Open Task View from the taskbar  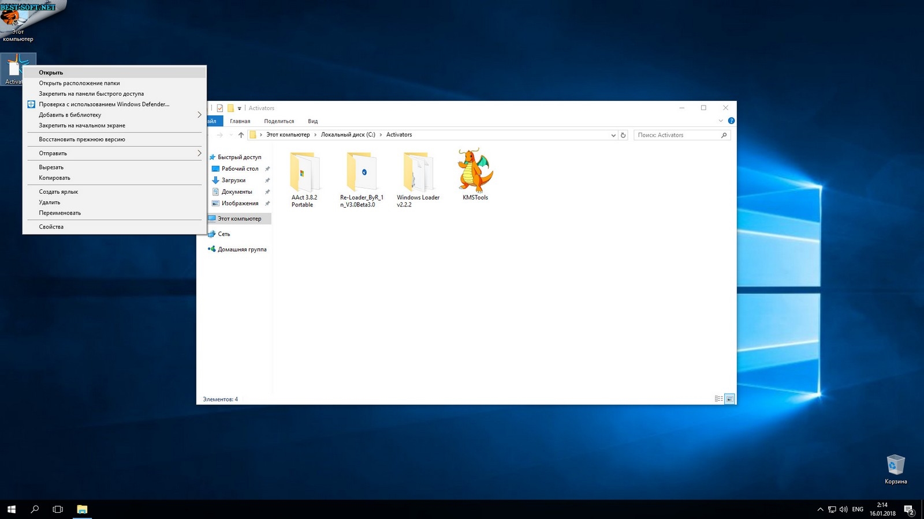[58, 509]
